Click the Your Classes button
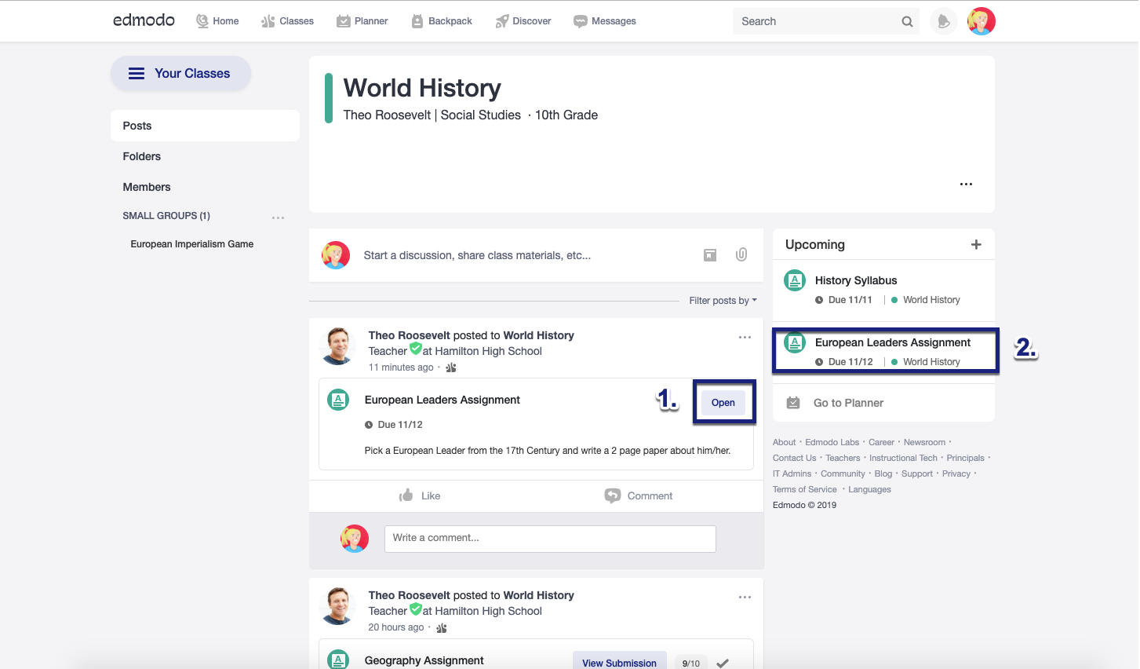Image resolution: width=1140 pixels, height=669 pixels. pyautogui.click(x=180, y=73)
